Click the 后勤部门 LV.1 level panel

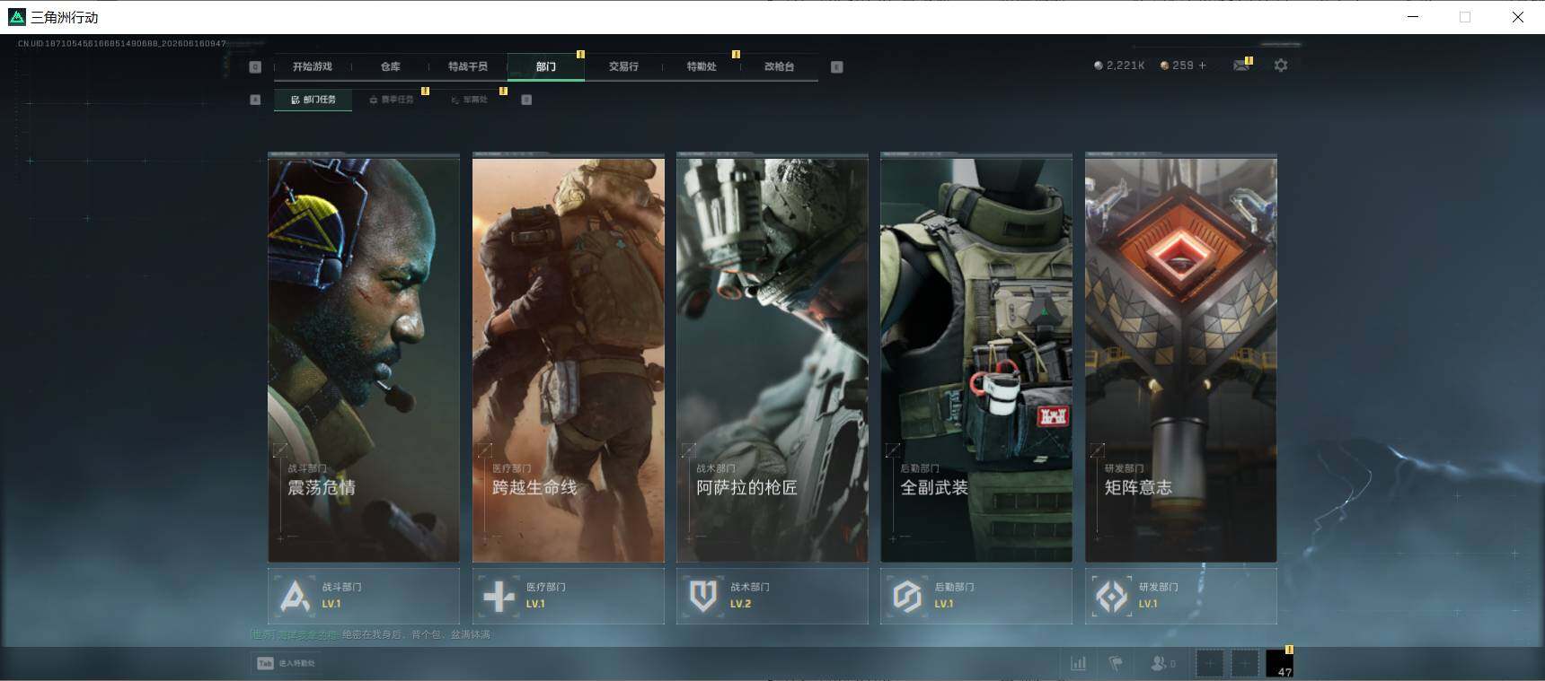976,596
